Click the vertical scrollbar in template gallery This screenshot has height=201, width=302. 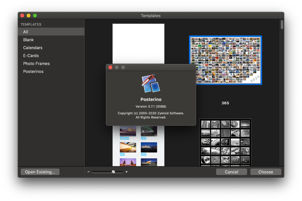click(282, 25)
